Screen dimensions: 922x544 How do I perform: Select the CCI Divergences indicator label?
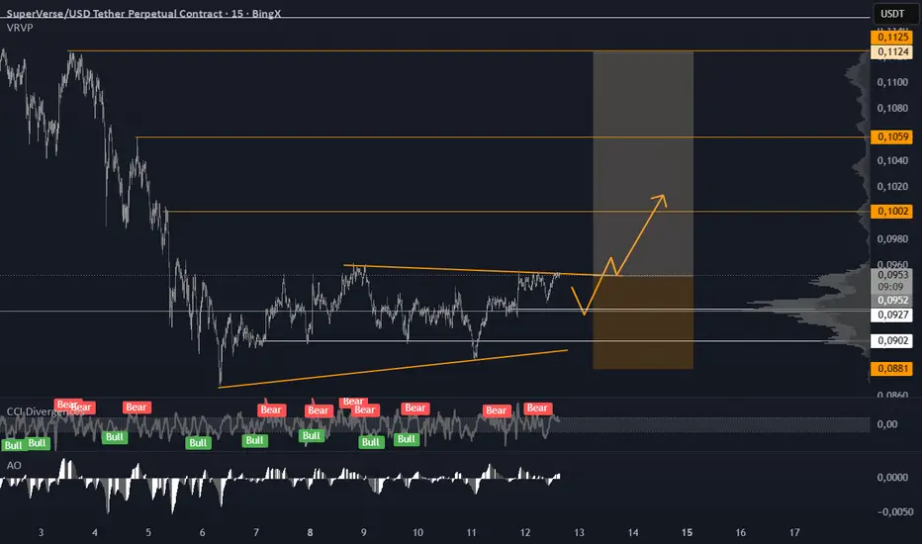(45, 411)
